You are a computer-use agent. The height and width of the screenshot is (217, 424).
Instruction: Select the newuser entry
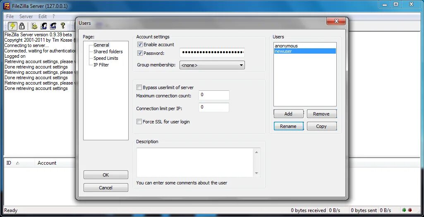305,51
